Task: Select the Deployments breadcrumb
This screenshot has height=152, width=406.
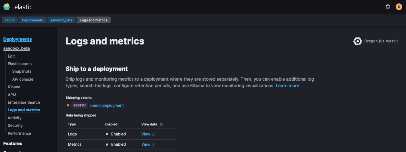Action: 32,20
